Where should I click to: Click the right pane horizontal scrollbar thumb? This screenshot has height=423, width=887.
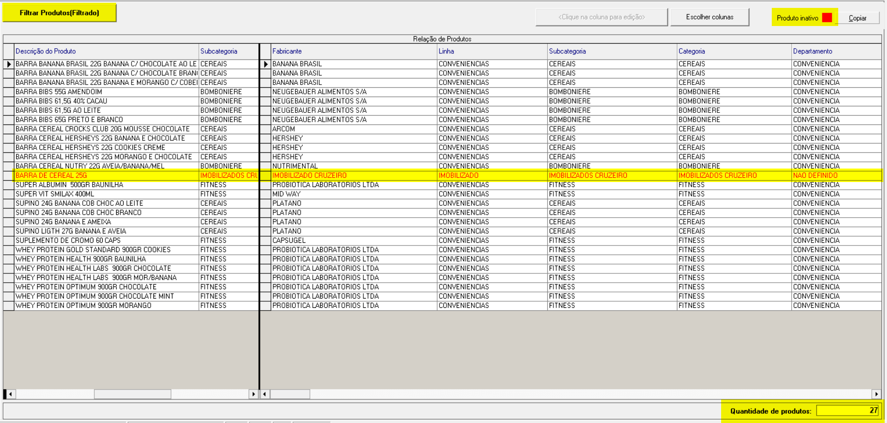290,394
